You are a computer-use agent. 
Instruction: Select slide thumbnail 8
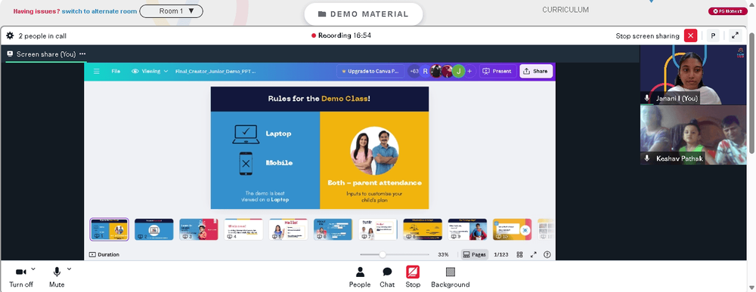coord(423,229)
